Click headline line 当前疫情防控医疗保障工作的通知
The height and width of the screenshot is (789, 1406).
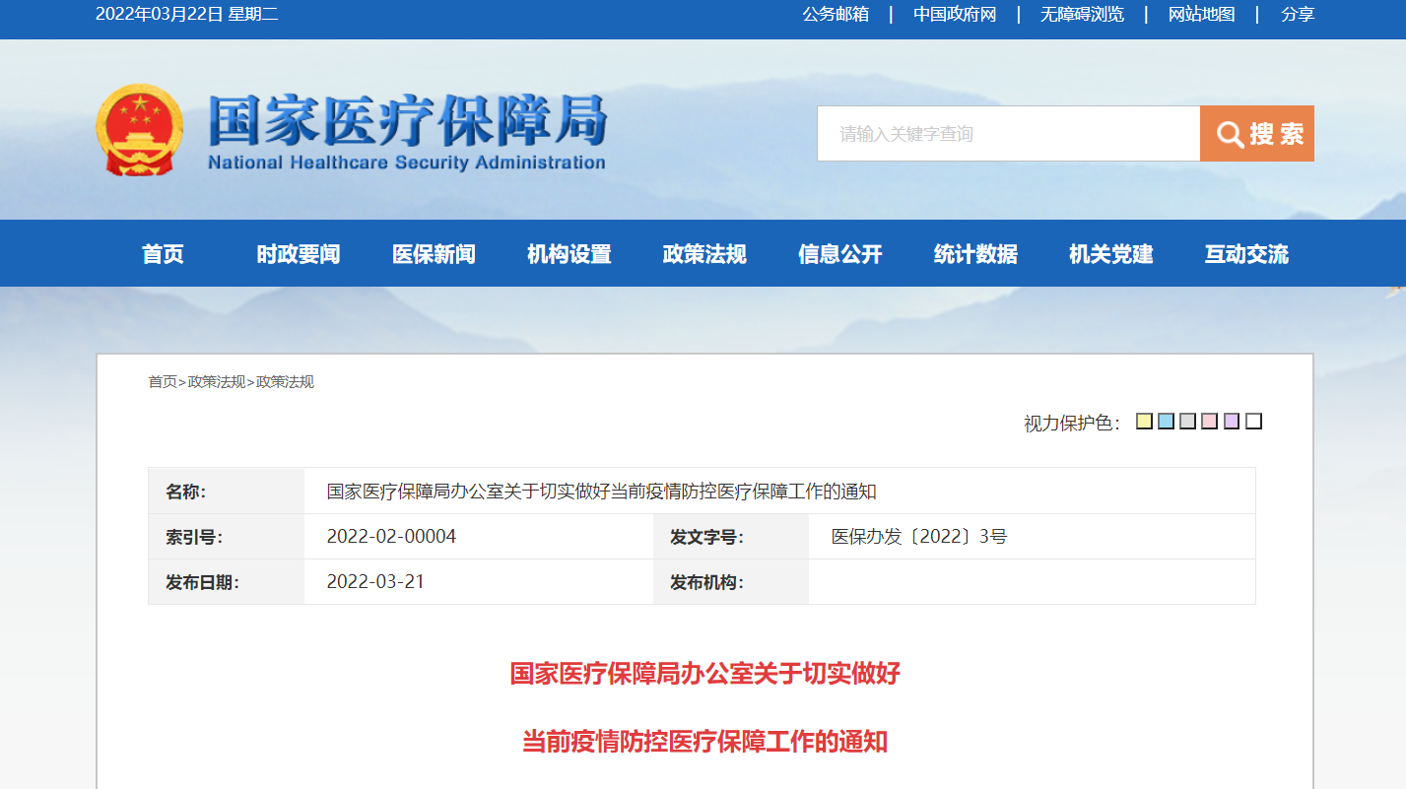click(704, 742)
